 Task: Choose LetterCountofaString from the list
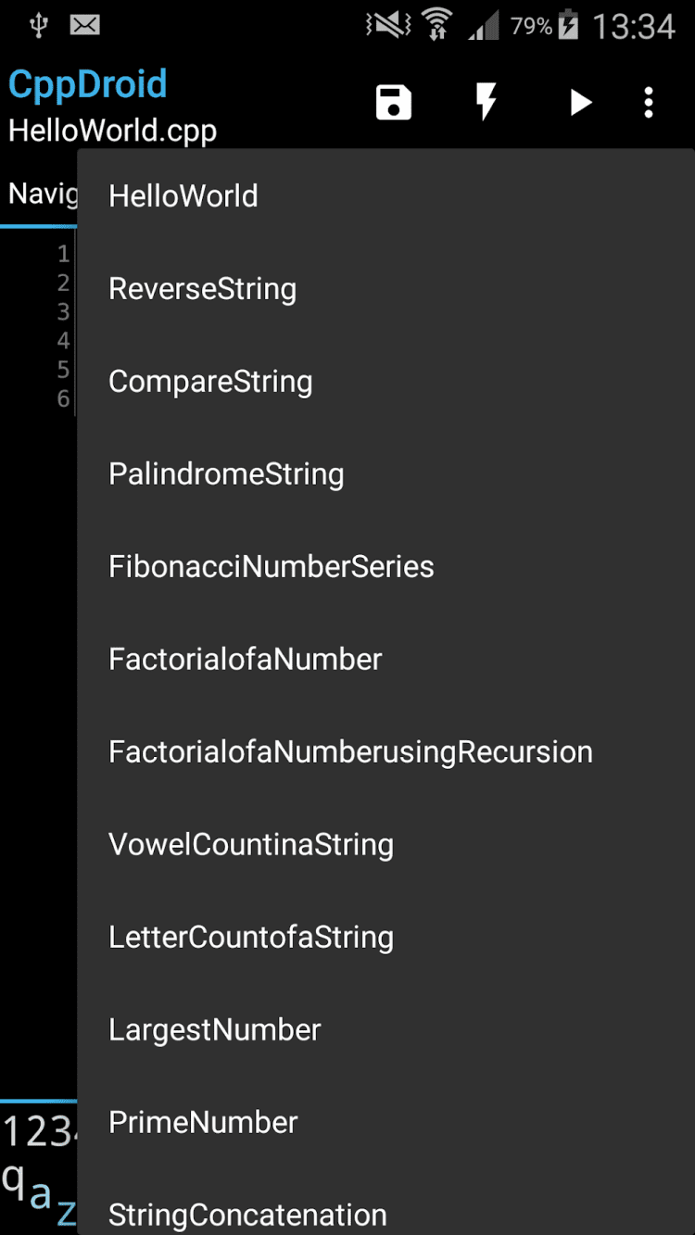tap(251, 938)
